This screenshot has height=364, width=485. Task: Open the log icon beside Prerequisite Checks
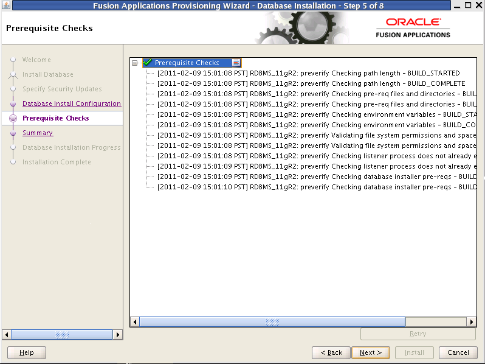click(236, 63)
